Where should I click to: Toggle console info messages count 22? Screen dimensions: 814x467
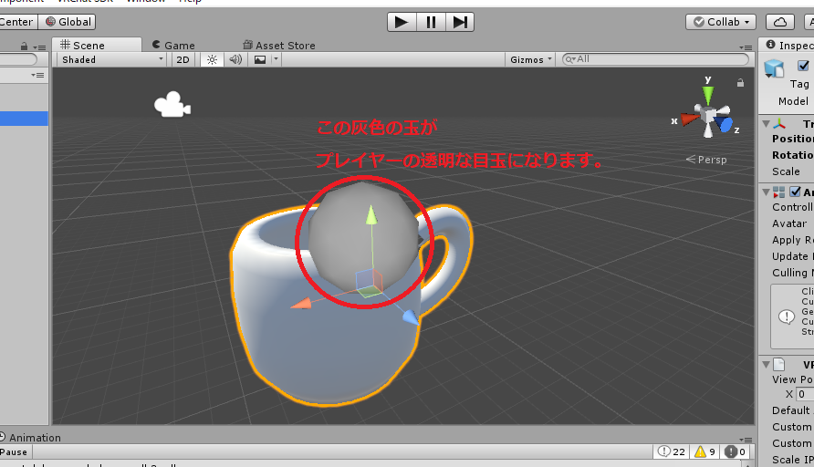click(672, 452)
